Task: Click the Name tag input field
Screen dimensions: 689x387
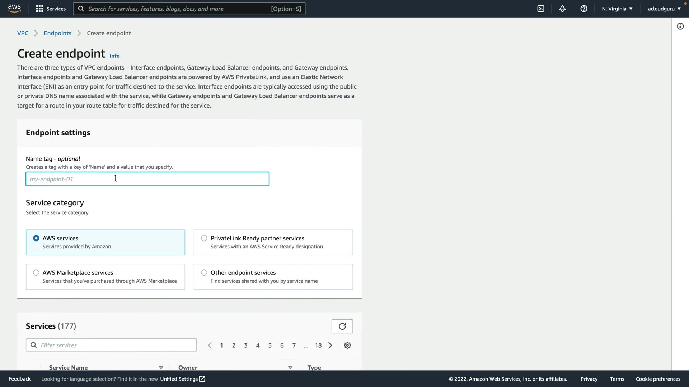Action: pyautogui.click(x=147, y=179)
